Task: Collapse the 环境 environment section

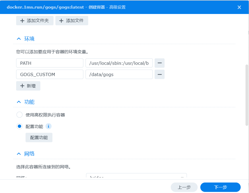Action: (x=19, y=38)
